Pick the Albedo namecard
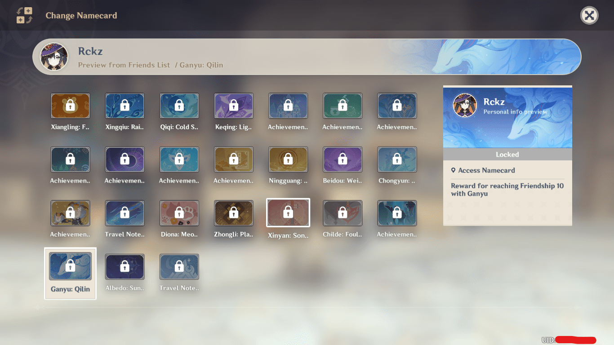This screenshot has height=345, width=614. [125, 266]
